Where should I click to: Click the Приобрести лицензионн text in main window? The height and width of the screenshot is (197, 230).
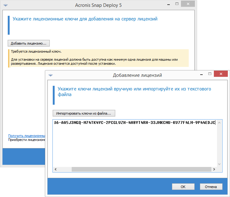(27, 140)
